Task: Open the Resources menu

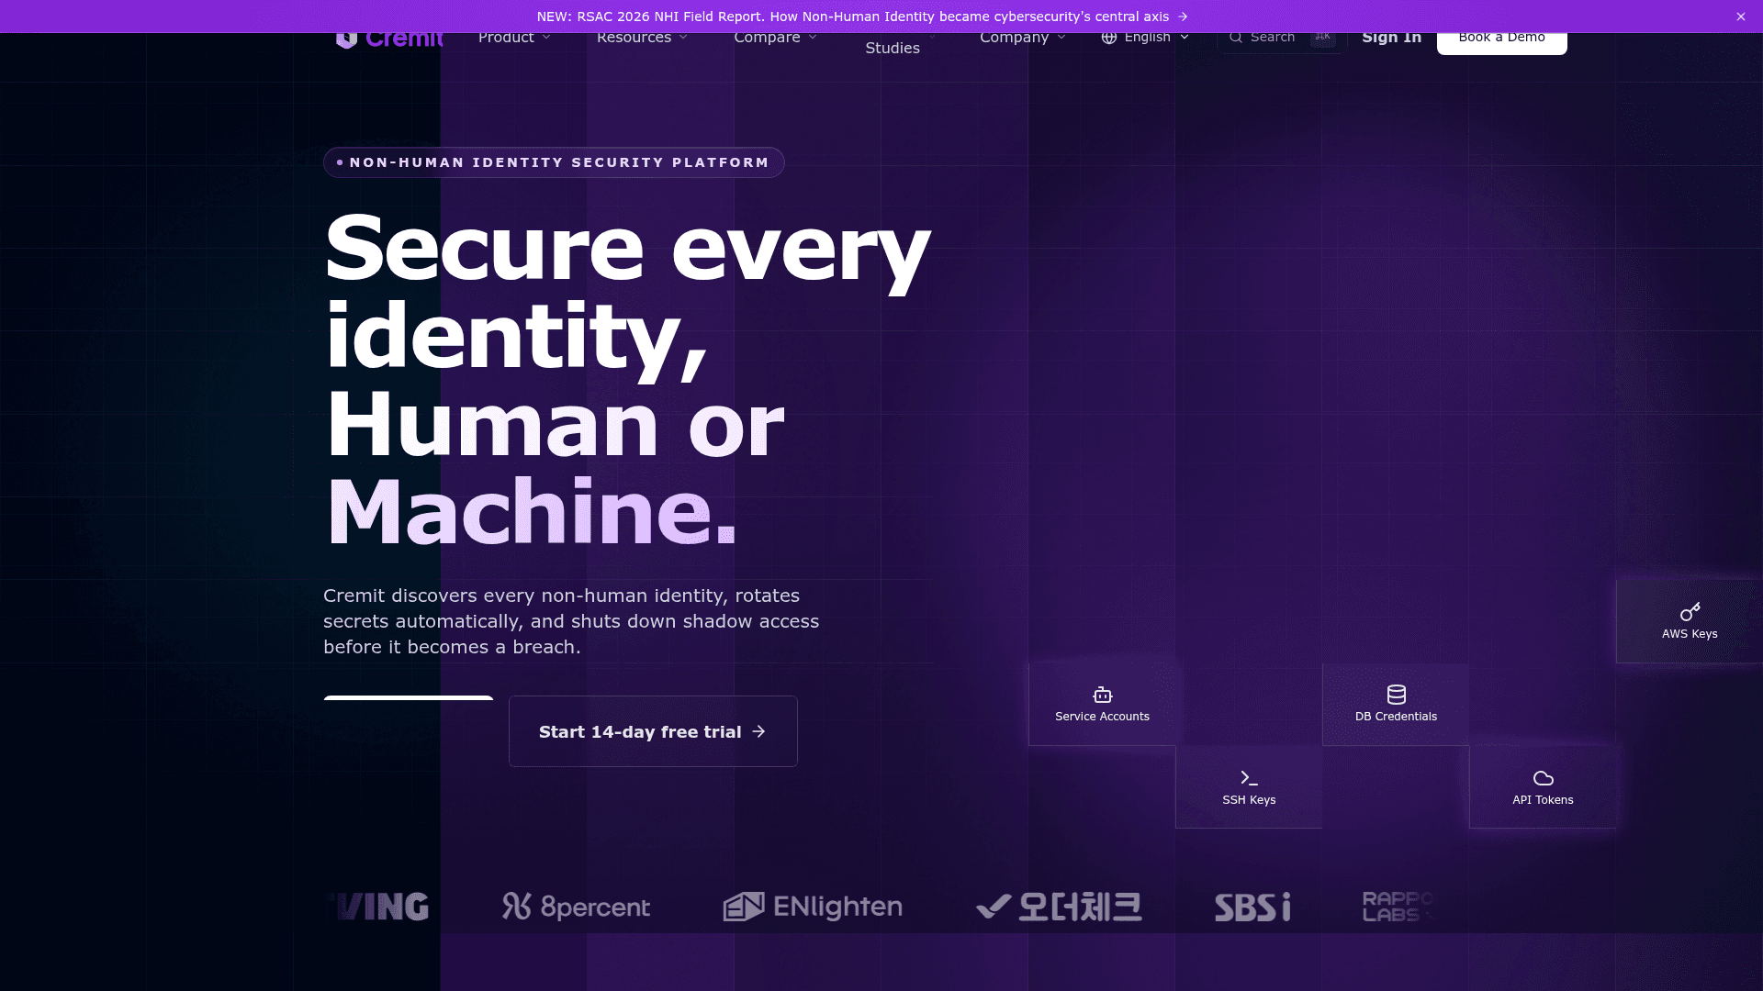Action: coord(642,38)
